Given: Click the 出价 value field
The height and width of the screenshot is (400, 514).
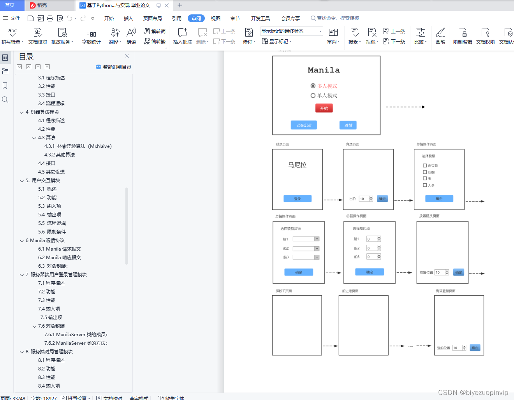Looking at the screenshot, I should coord(366,199).
